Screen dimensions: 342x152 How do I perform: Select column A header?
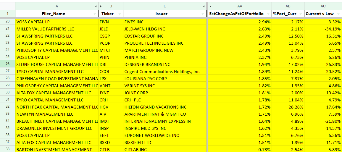pyautogui.click(x=57, y=6)
